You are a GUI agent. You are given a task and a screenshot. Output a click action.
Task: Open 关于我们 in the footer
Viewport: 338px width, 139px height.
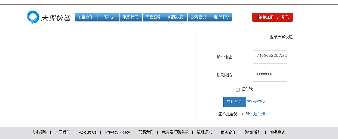point(63,132)
